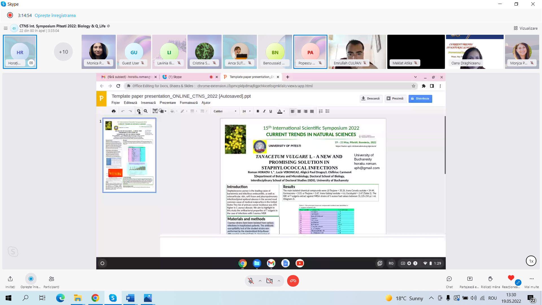
Task: Open the Participanți list
Action: pos(51,282)
